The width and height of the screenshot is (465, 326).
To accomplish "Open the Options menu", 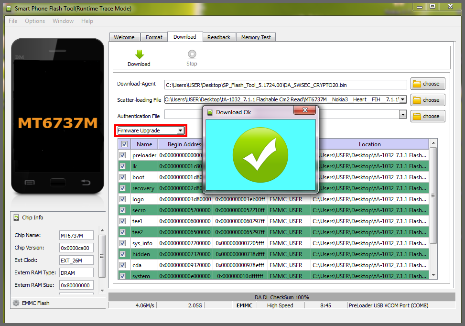I will pyautogui.click(x=35, y=21).
